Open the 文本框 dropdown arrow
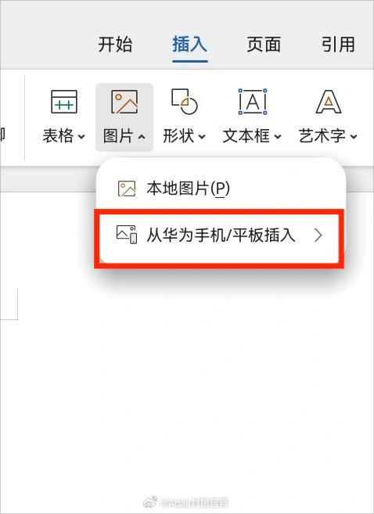Viewport: 374px width, 514px height. 277,136
